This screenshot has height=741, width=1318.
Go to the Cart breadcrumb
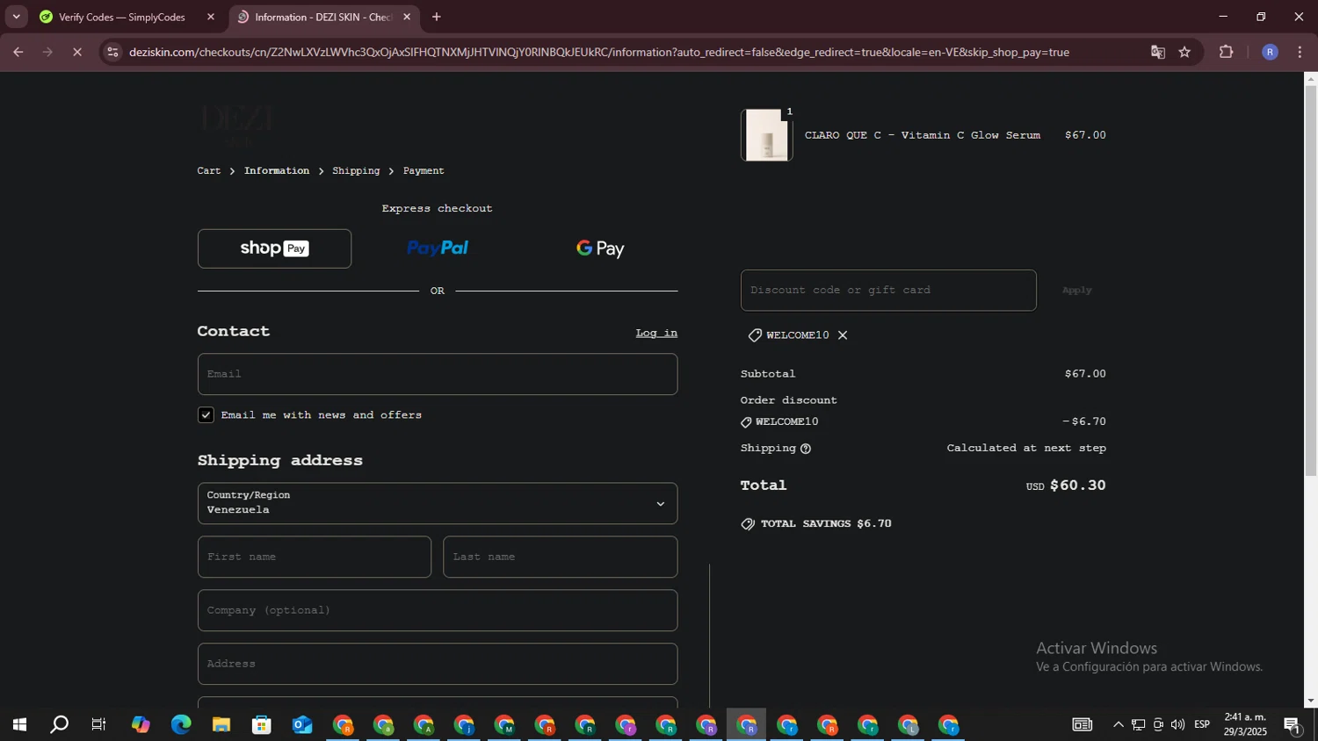pos(209,171)
